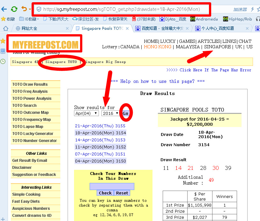The height and width of the screenshot is (221, 260).
Task: Select the SINGAPORE lottery link
Action: (x=217, y=47)
